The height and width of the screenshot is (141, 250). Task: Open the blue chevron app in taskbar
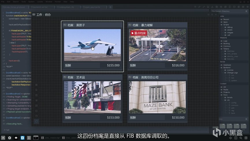pyautogui.click(x=23, y=138)
